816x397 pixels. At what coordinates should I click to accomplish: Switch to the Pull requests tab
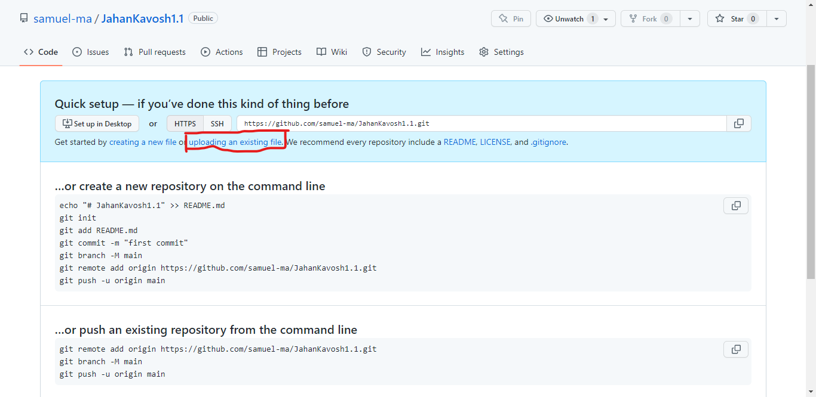tap(154, 52)
